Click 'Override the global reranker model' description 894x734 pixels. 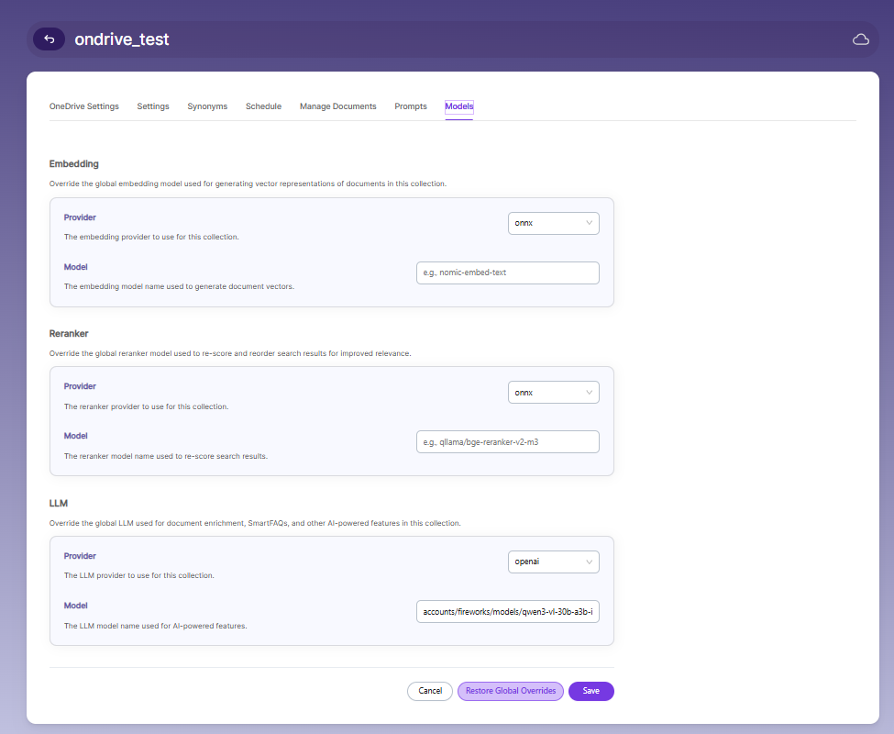click(x=230, y=353)
